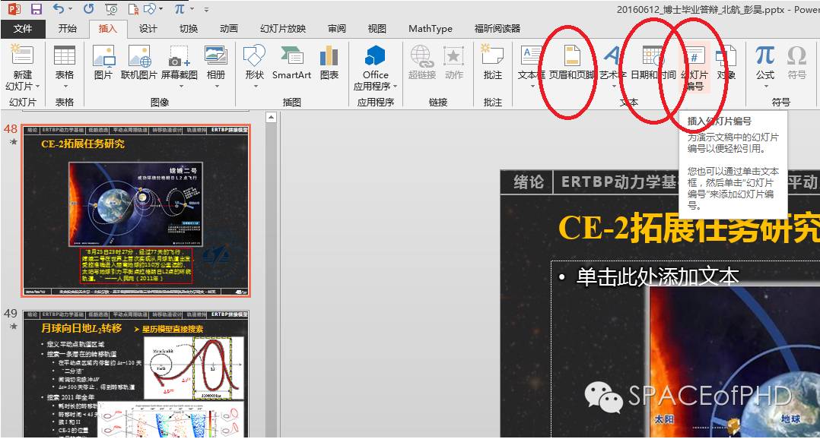Open the 动画 animations tab
This screenshot has height=439, width=820.
coord(228,29)
